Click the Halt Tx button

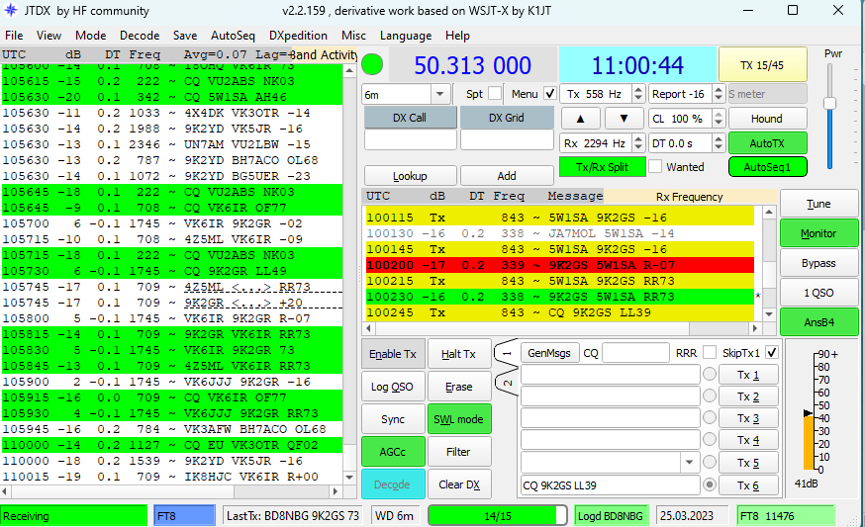tap(458, 354)
